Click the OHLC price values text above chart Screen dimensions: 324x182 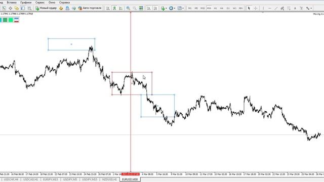17,14
